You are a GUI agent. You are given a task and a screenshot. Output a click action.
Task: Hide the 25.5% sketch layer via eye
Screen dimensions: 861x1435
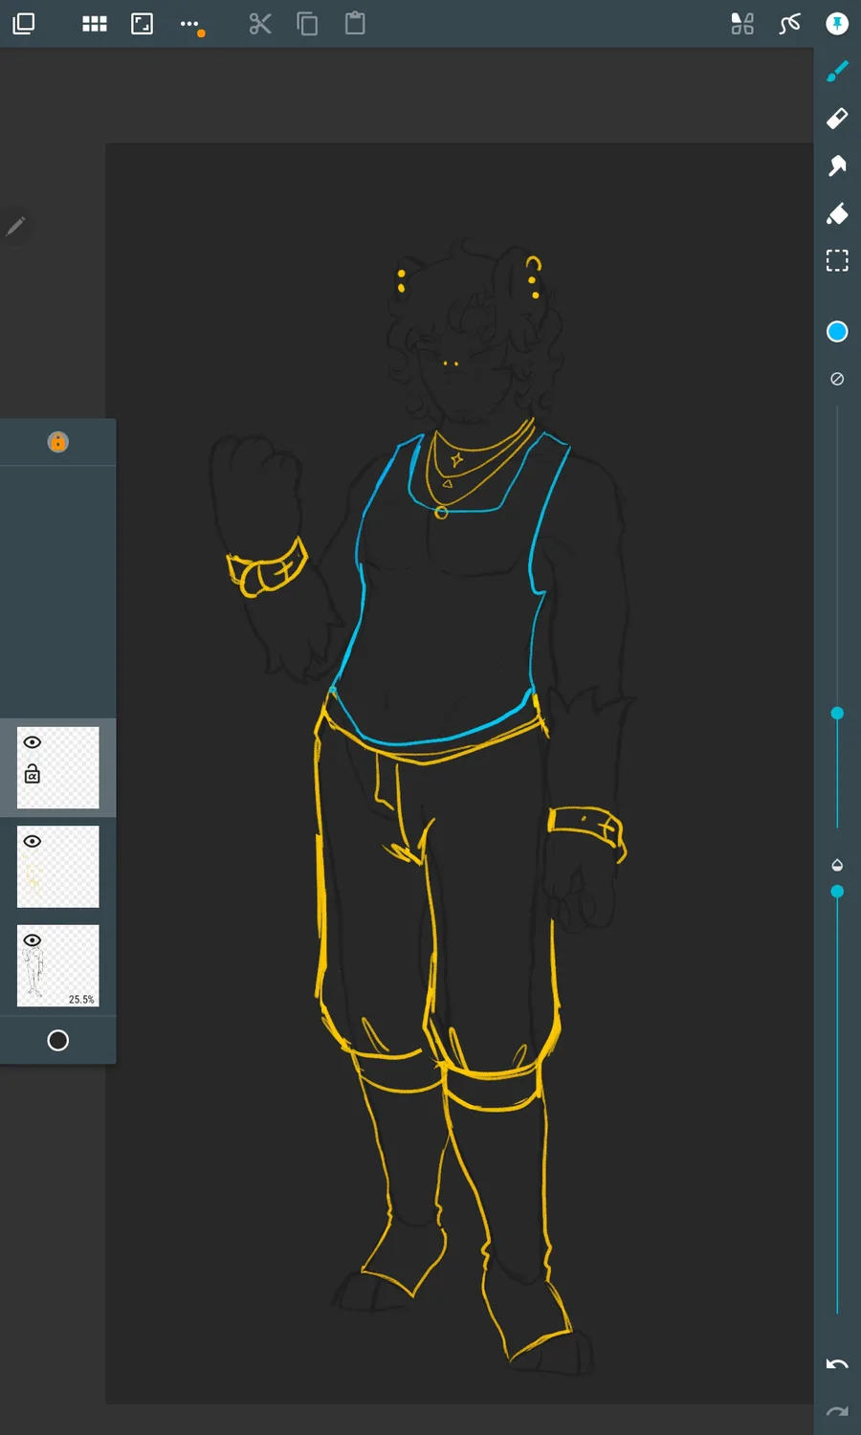coord(33,940)
